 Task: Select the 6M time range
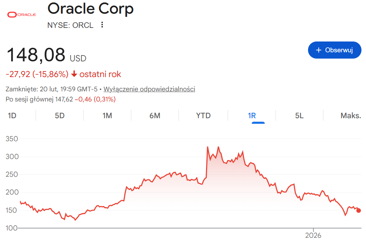coord(155,116)
